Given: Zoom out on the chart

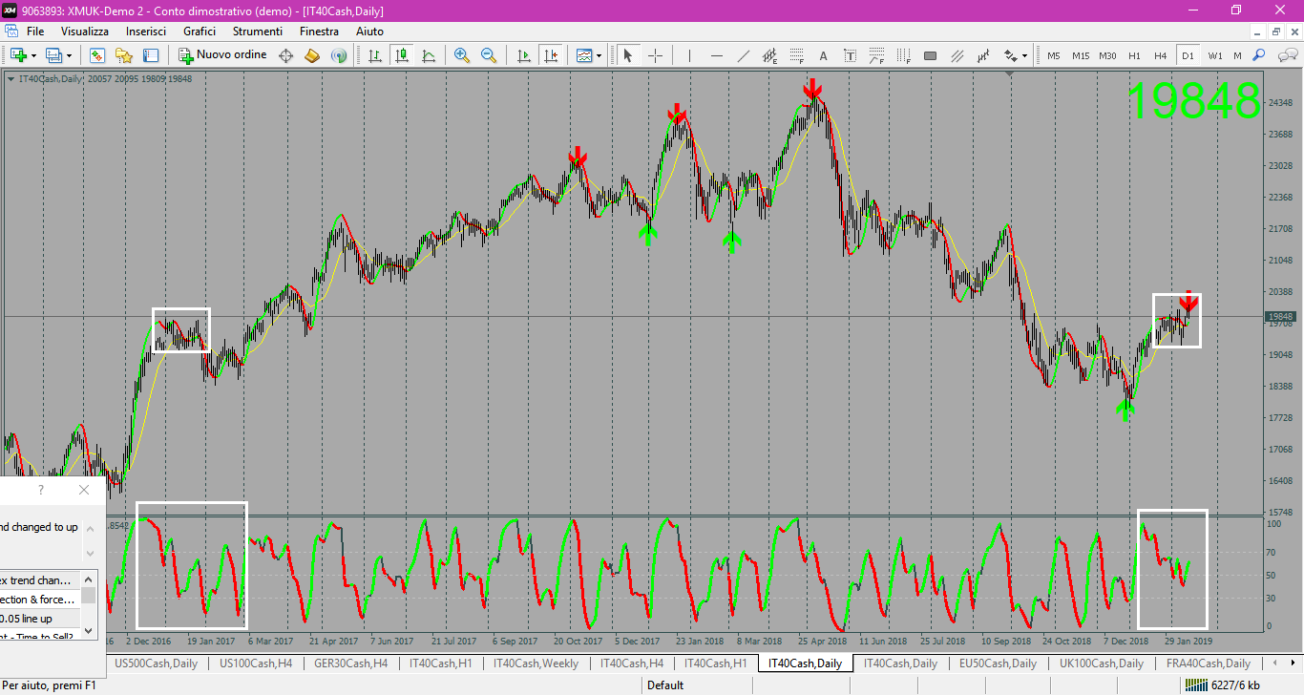Looking at the screenshot, I should click(489, 55).
